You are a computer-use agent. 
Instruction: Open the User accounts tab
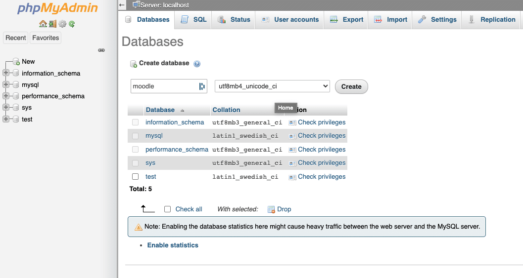tap(290, 20)
